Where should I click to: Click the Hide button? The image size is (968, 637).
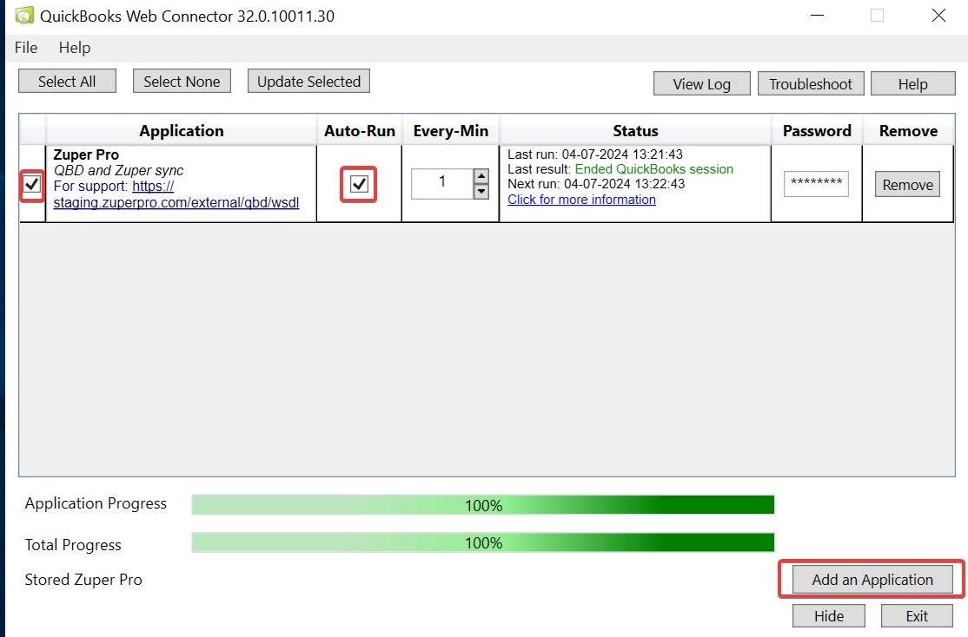pyautogui.click(x=828, y=616)
